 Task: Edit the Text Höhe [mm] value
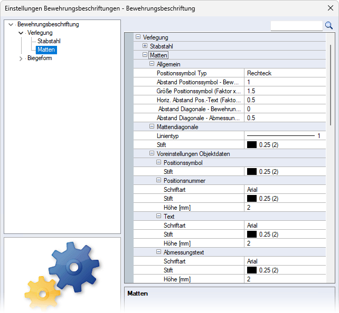click(285, 243)
